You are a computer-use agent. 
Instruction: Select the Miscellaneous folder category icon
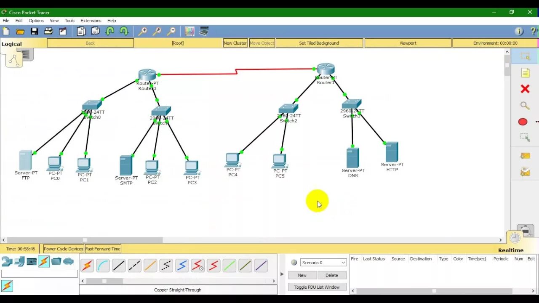[56, 261]
